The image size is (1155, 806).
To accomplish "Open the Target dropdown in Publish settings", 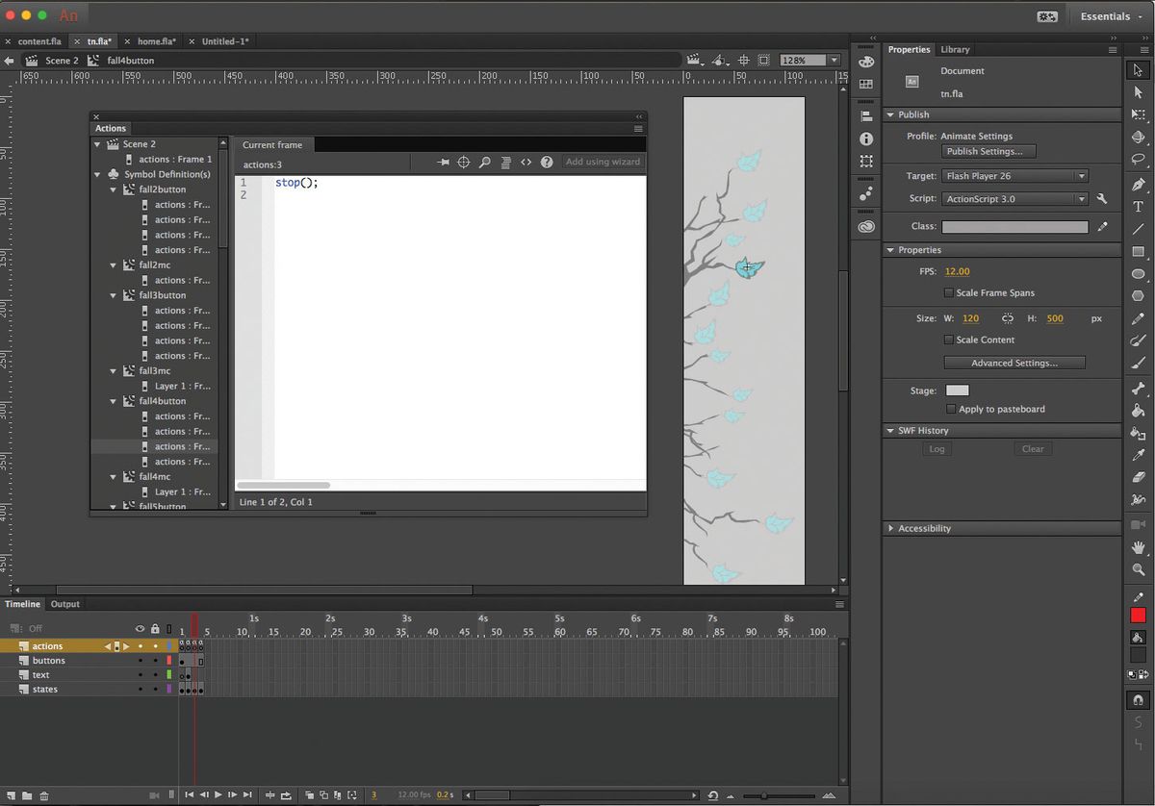I will coord(1081,176).
